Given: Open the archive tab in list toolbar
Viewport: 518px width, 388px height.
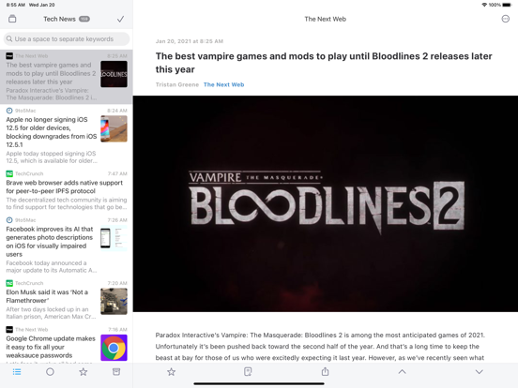Looking at the screenshot, I should click(116, 372).
